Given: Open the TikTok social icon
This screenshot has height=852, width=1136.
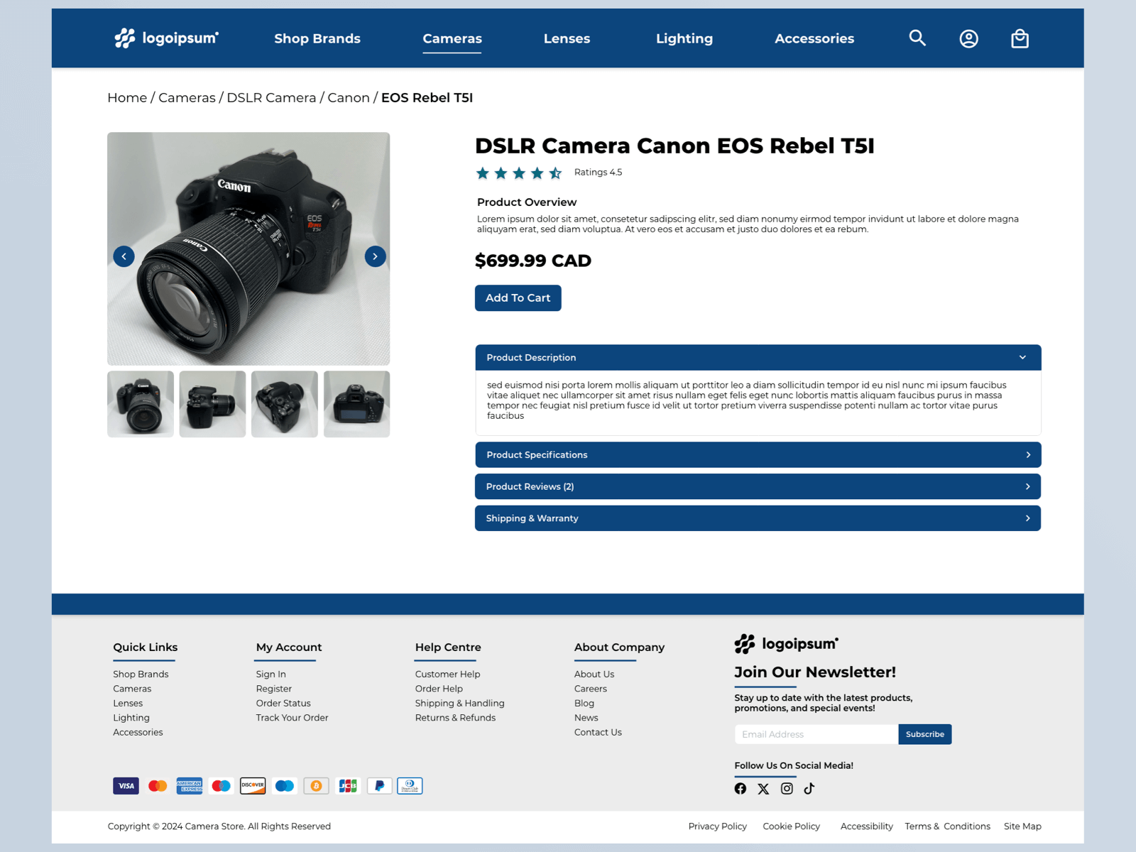Looking at the screenshot, I should [809, 788].
